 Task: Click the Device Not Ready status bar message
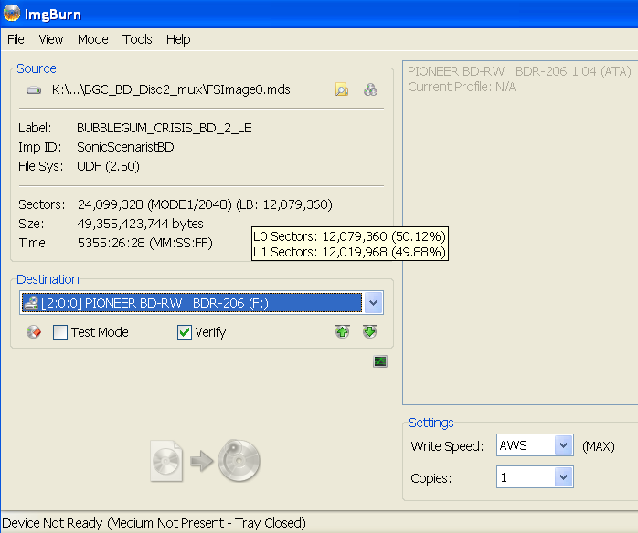click(x=154, y=523)
